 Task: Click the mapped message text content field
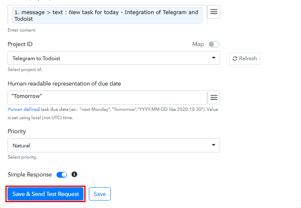107,15
